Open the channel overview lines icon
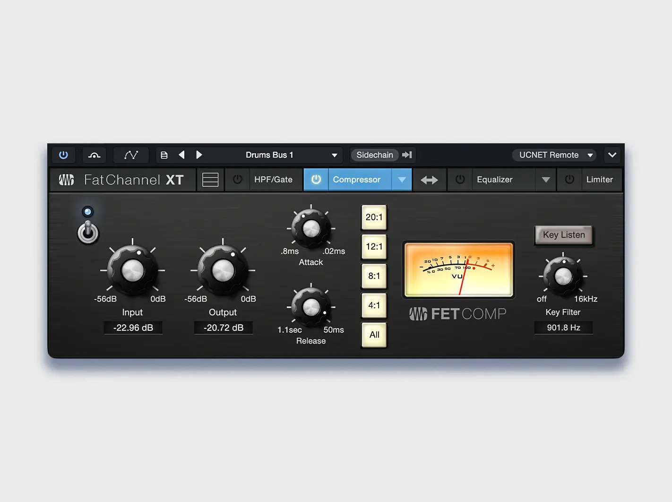This screenshot has width=672, height=502. tap(210, 180)
